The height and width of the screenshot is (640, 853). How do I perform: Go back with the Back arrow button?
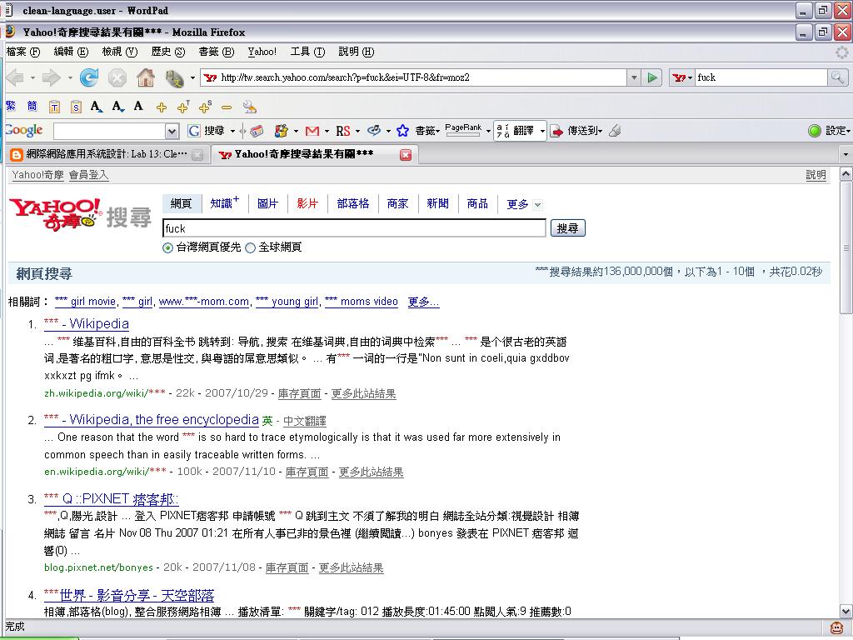pos(16,77)
